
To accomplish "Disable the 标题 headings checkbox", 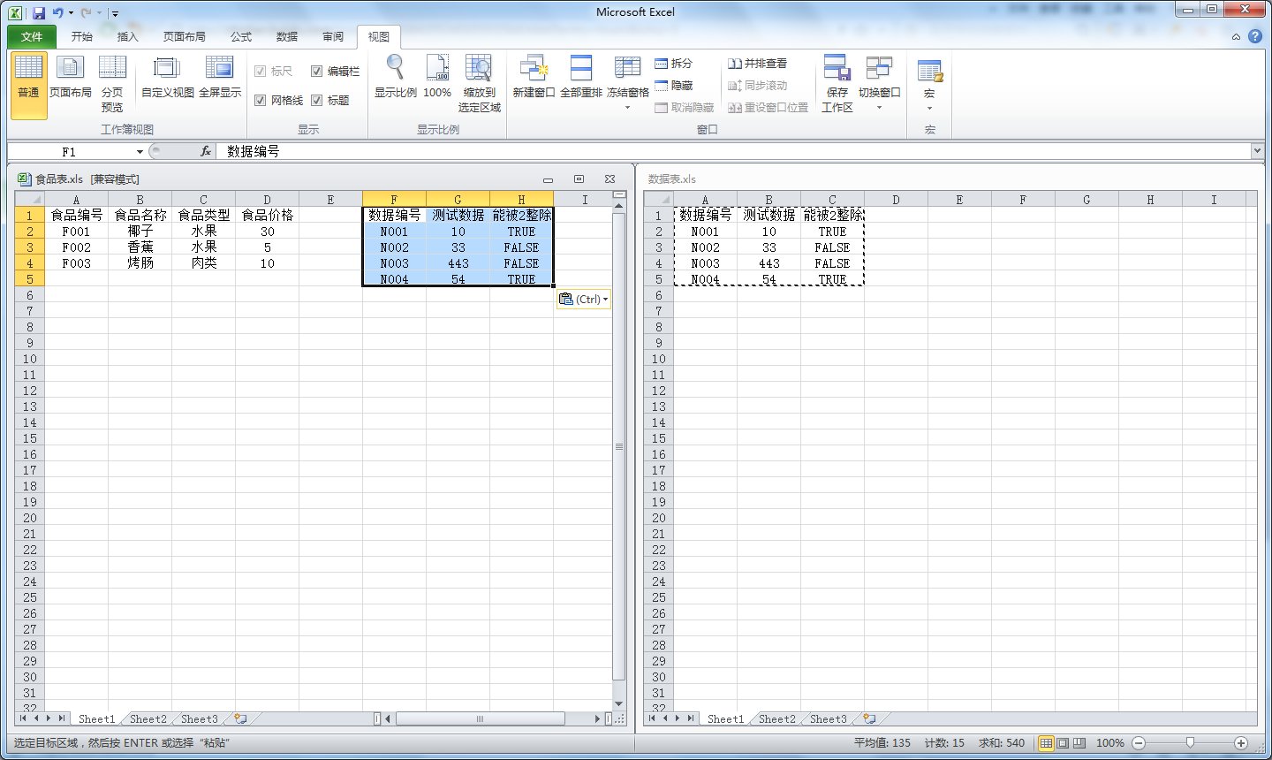I will 316,101.
